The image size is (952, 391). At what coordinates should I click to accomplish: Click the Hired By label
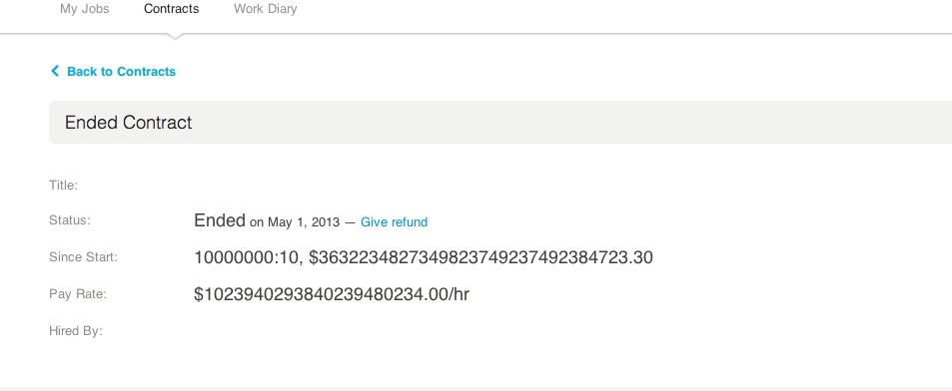click(76, 331)
